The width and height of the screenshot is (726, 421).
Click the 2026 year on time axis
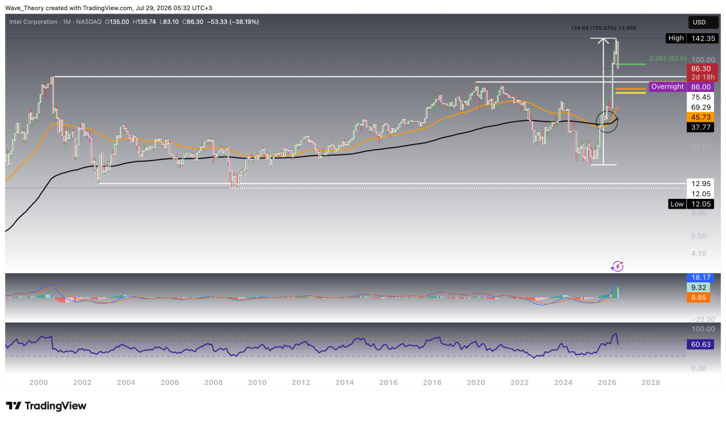(607, 382)
